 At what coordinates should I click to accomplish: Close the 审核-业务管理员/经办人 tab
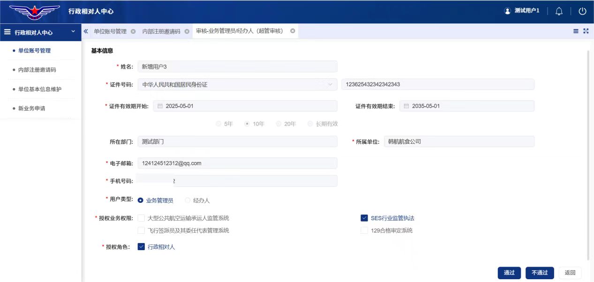[293, 31]
